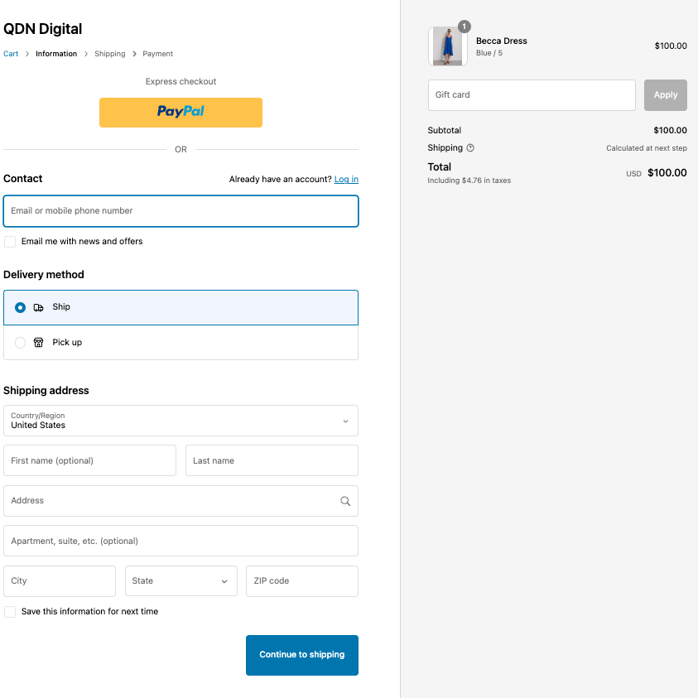
Task: Click the PayPal express checkout button
Action: [x=181, y=112]
